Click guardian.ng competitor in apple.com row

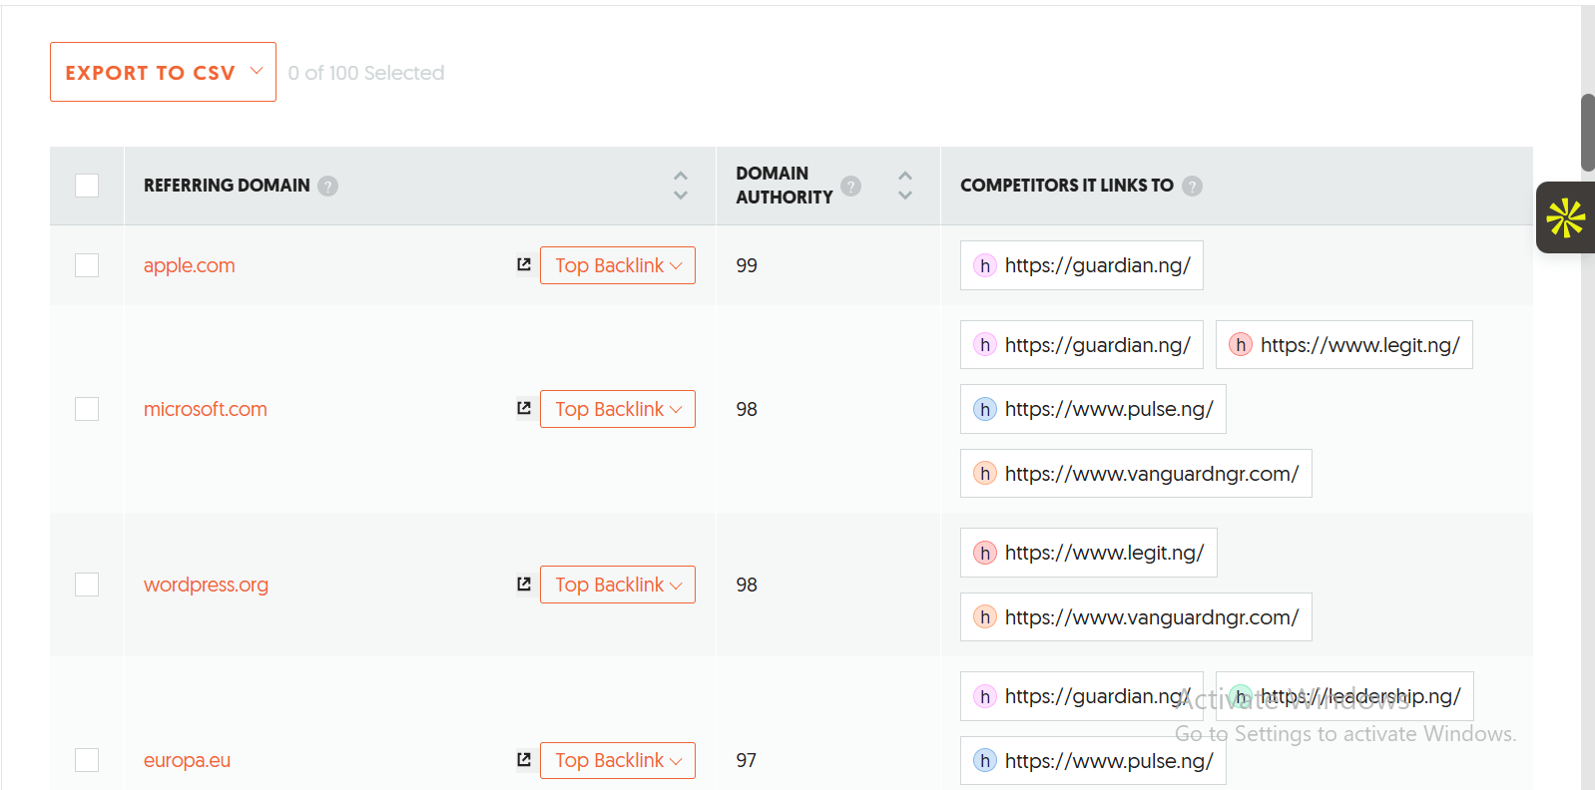tap(1082, 265)
